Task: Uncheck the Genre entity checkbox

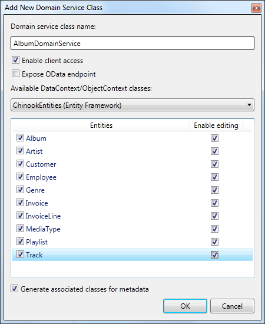Action: [20, 190]
